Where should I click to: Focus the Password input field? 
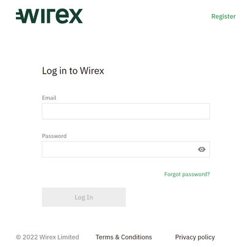point(126,150)
